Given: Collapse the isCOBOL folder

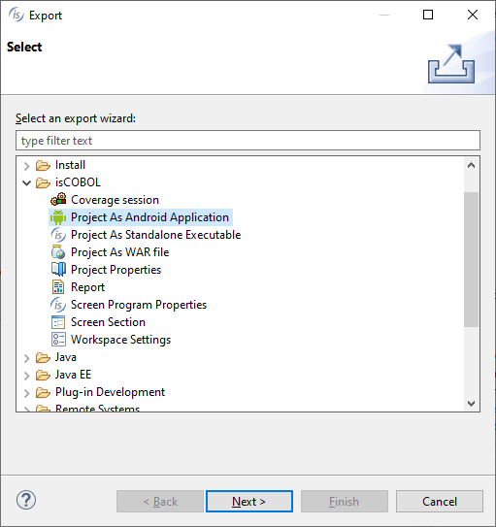Looking at the screenshot, I should click(x=27, y=182).
